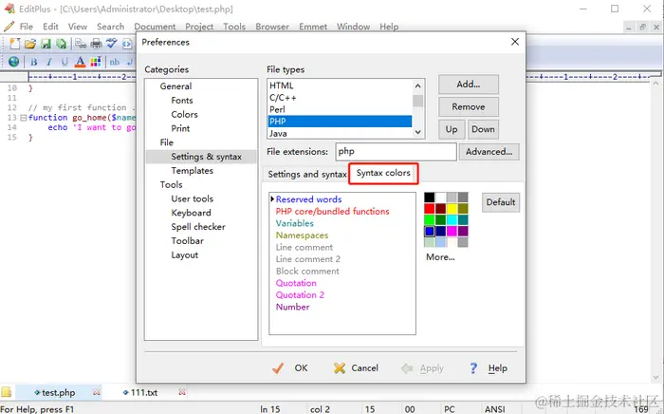The width and height of the screenshot is (664, 414).
Task: Switch to the Settings and syntax tab
Action: [307, 174]
